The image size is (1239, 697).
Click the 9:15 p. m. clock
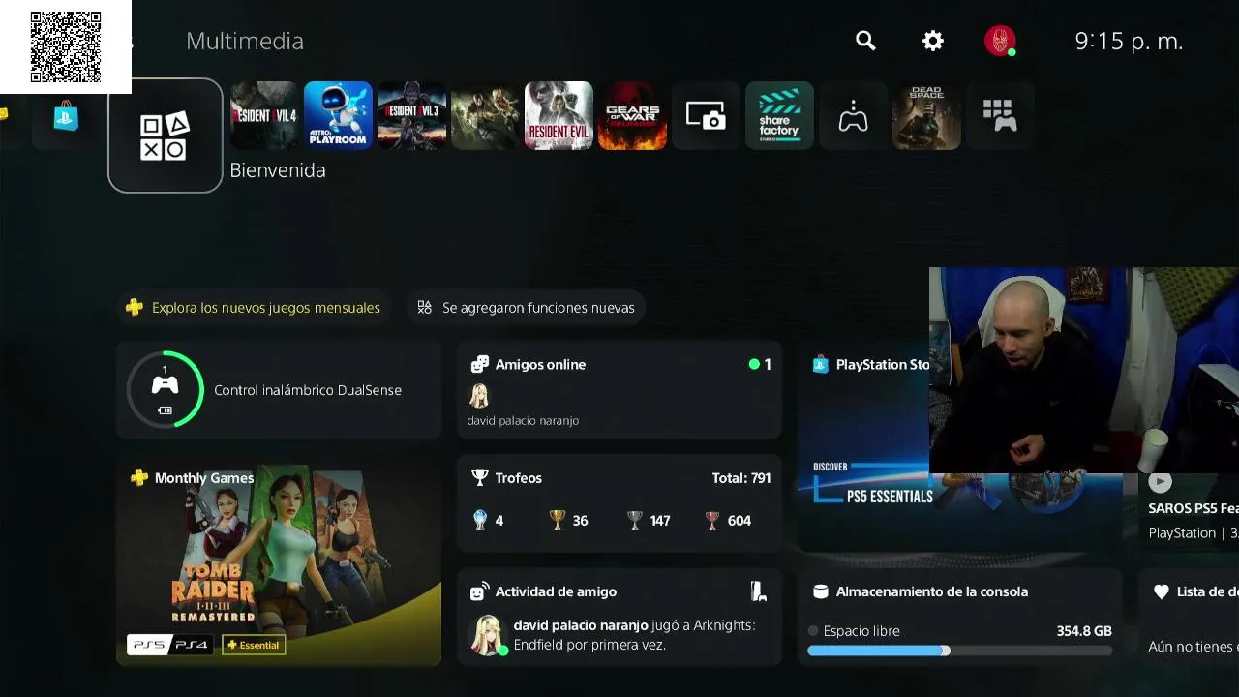pos(1129,41)
